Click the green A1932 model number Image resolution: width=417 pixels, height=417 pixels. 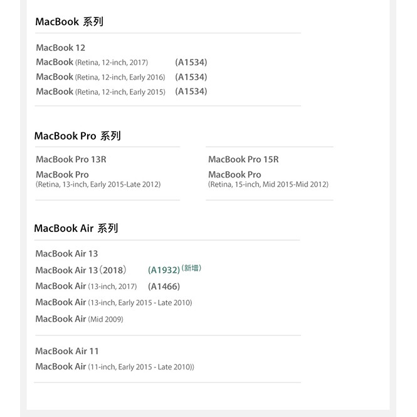point(164,270)
